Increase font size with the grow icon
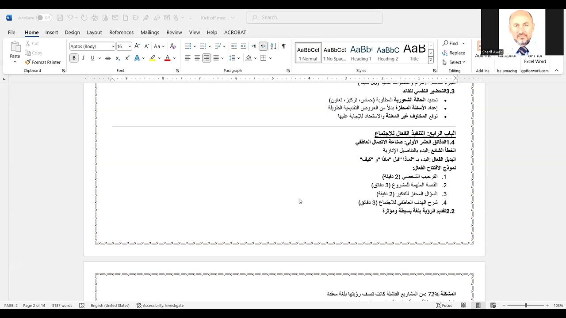Image resolution: width=566 pixels, height=318 pixels. coord(137,46)
